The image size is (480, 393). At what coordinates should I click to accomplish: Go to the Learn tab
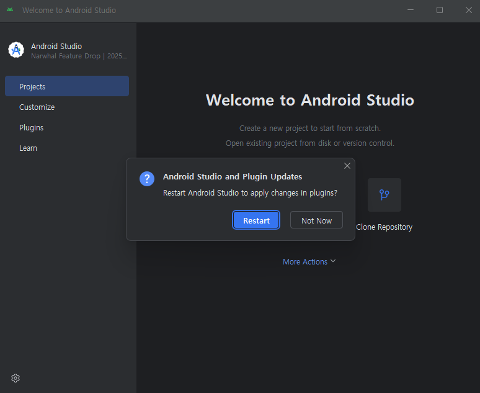pyautogui.click(x=67, y=148)
